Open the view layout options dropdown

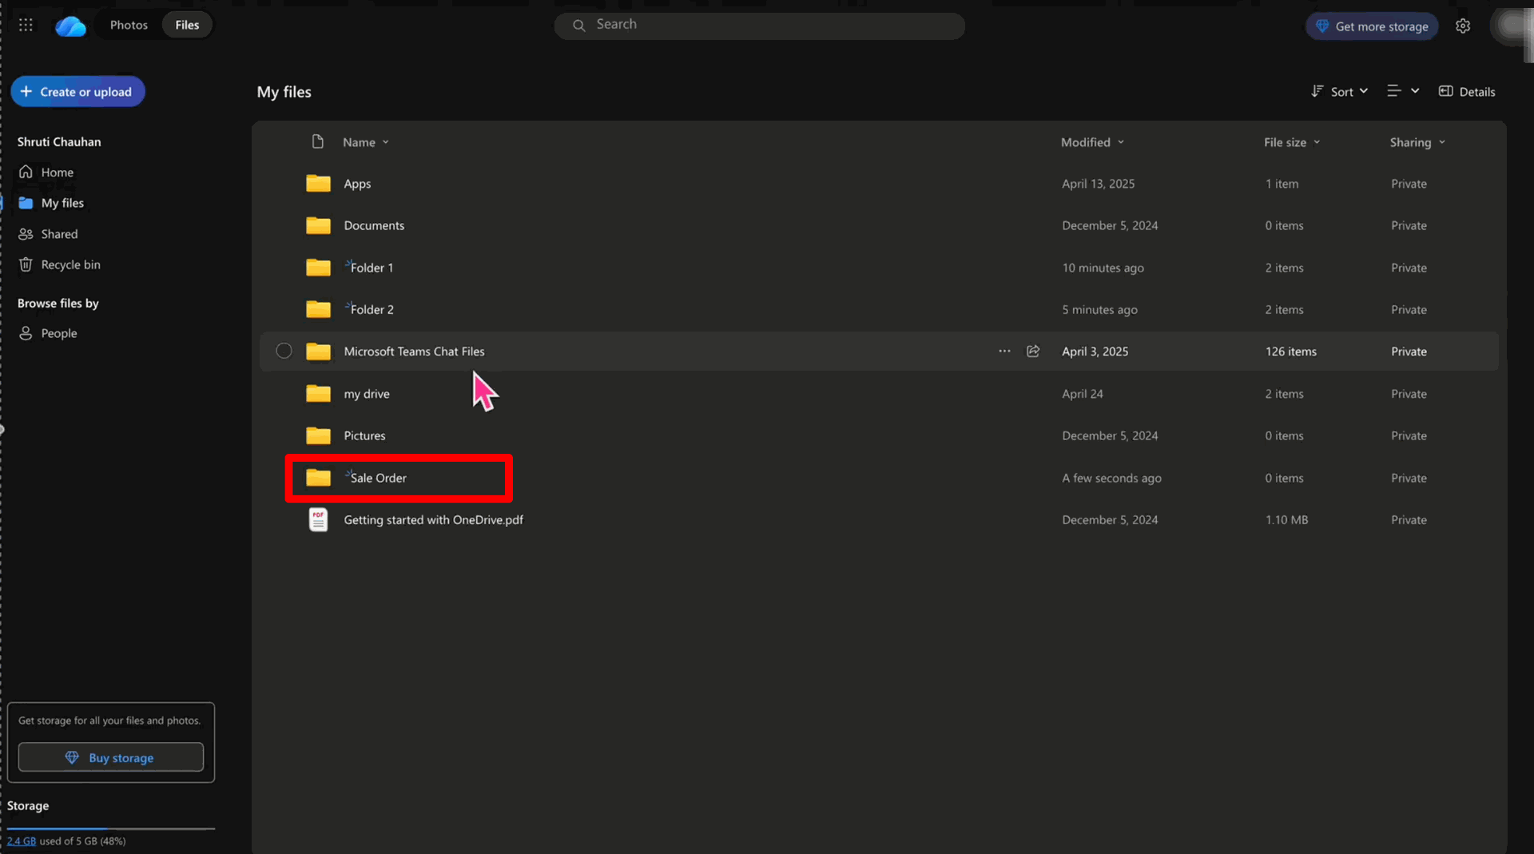(1403, 91)
